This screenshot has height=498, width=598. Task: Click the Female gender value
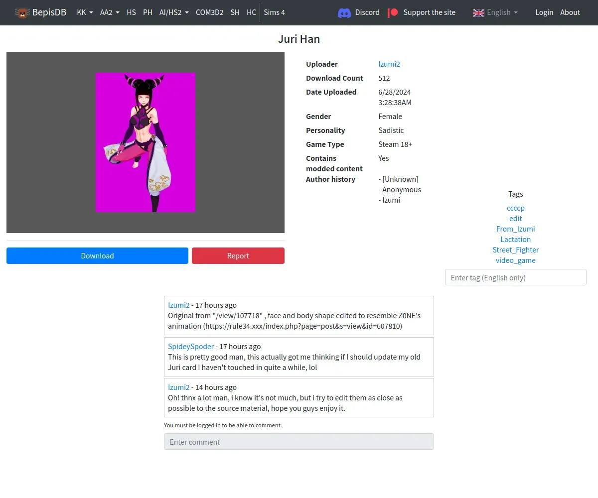pos(390,117)
